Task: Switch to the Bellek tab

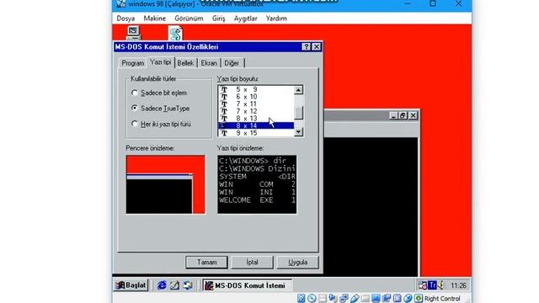Action: (185, 63)
